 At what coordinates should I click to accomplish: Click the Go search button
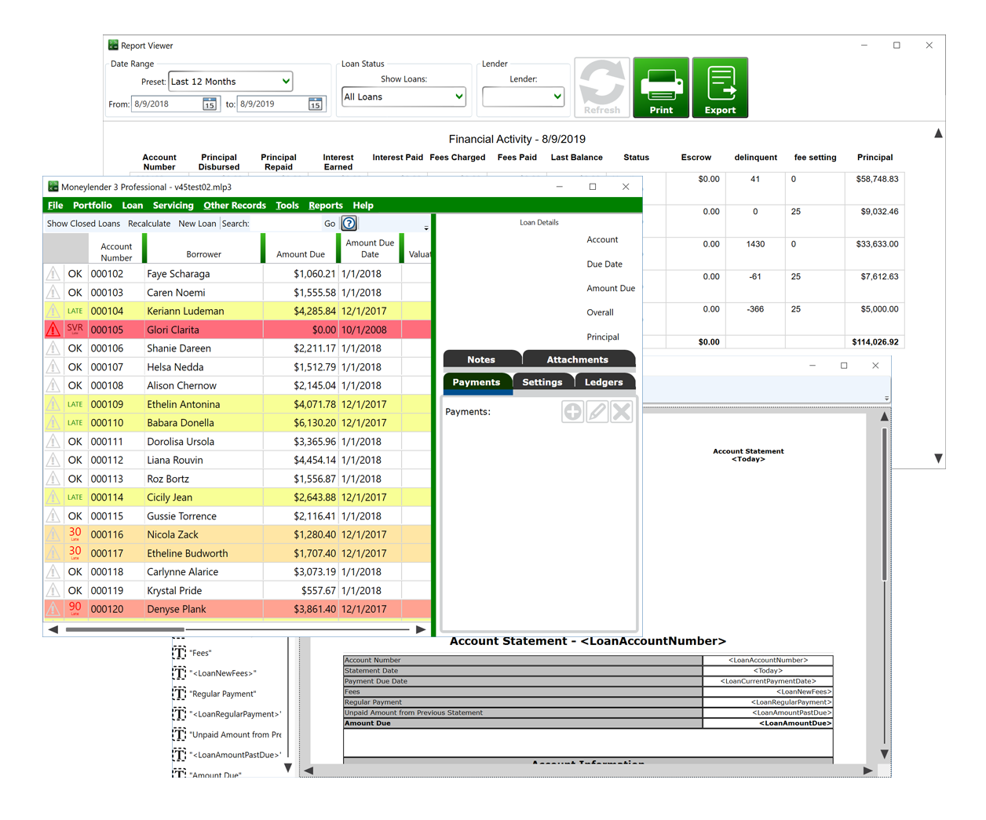point(330,224)
